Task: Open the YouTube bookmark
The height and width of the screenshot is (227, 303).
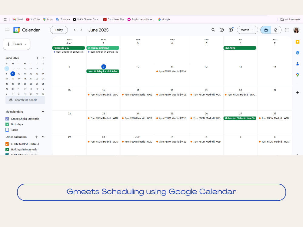Action: click(33, 19)
